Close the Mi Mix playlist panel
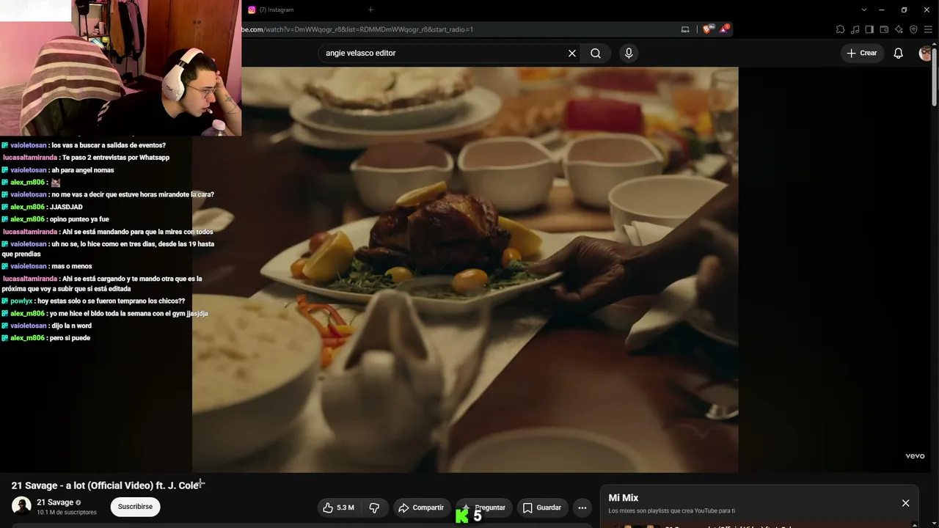This screenshot has width=939, height=528. (x=905, y=503)
